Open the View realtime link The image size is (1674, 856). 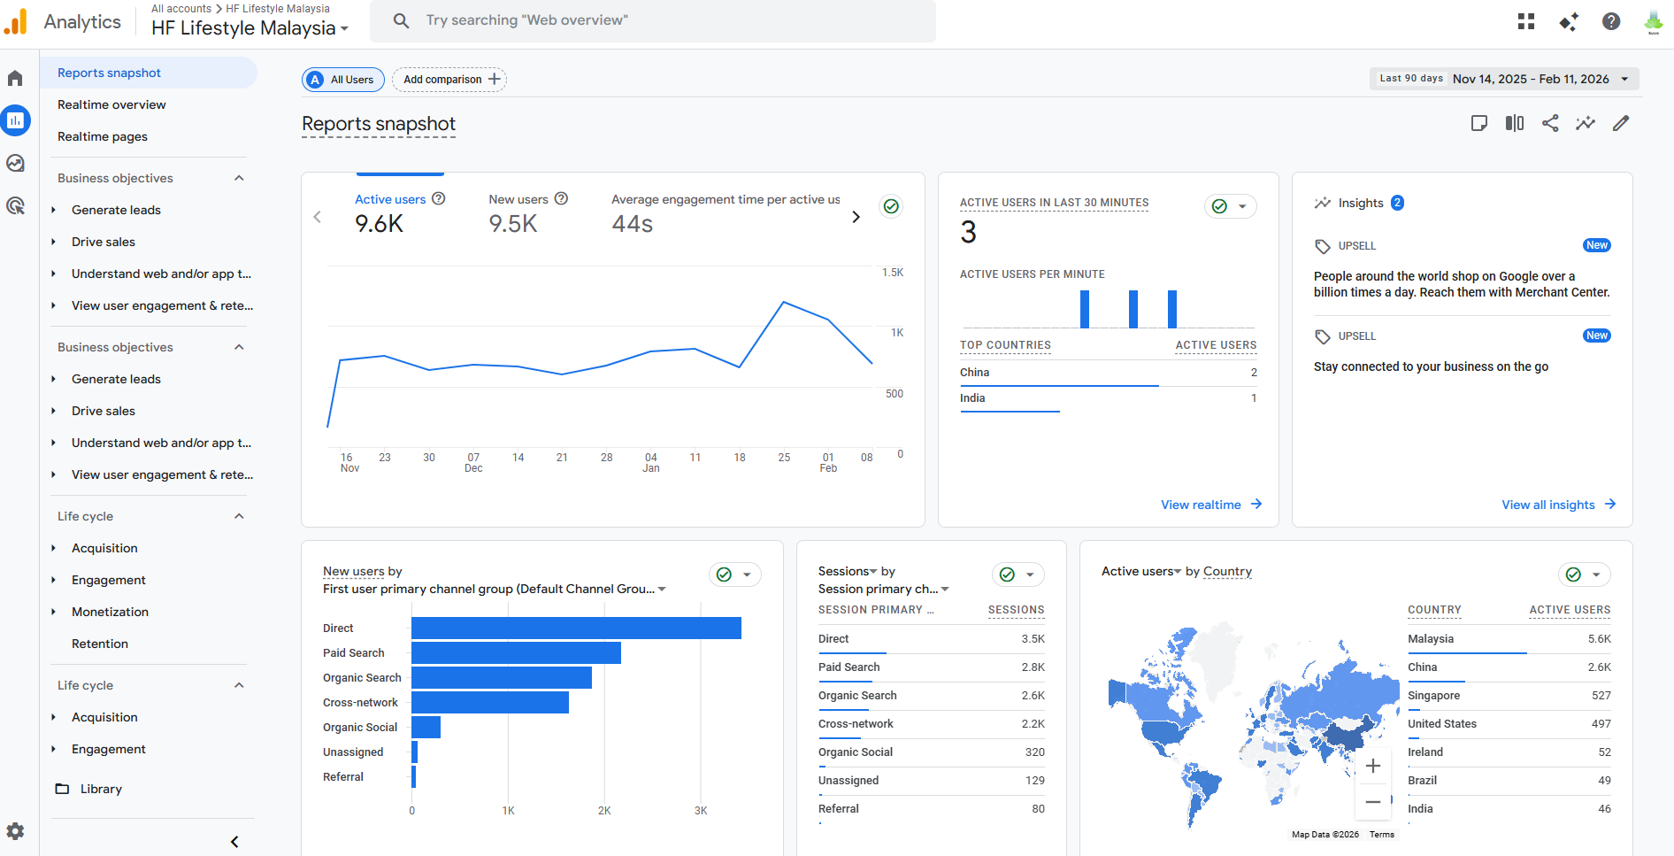click(1210, 505)
